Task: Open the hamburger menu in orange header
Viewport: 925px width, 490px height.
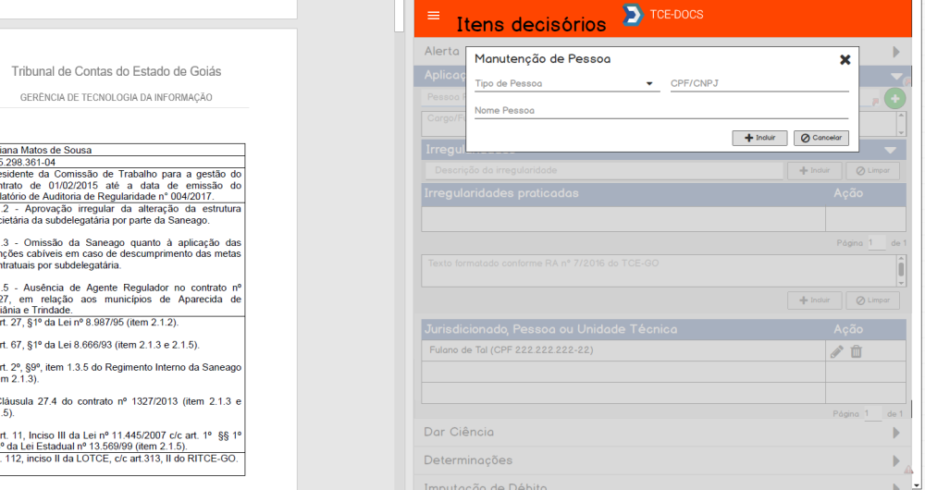Action: 434,18
